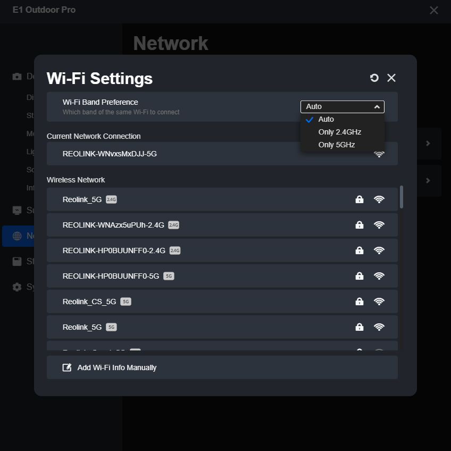The height and width of the screenshot is (451, 451).
Task: Click the edit icon beside Add Wi-Fi Info Manually
Action: click(67, 368)
